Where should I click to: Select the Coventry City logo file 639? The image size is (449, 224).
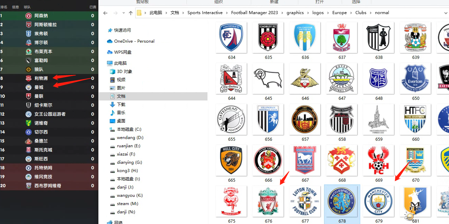pos(416,38)
